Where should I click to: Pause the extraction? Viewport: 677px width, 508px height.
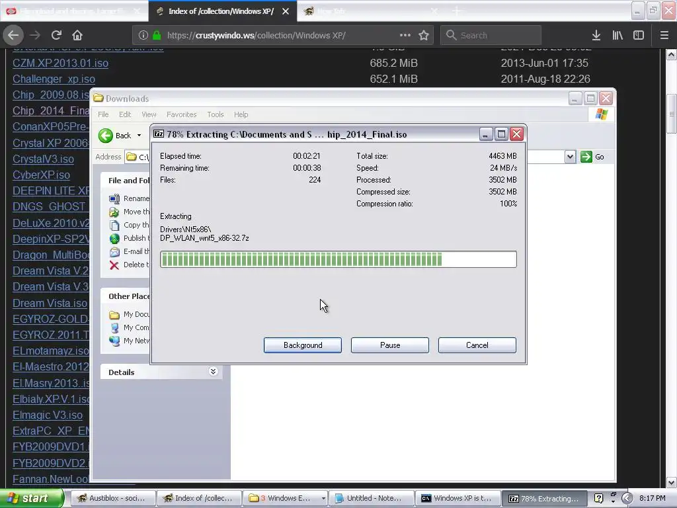(390, 345)
